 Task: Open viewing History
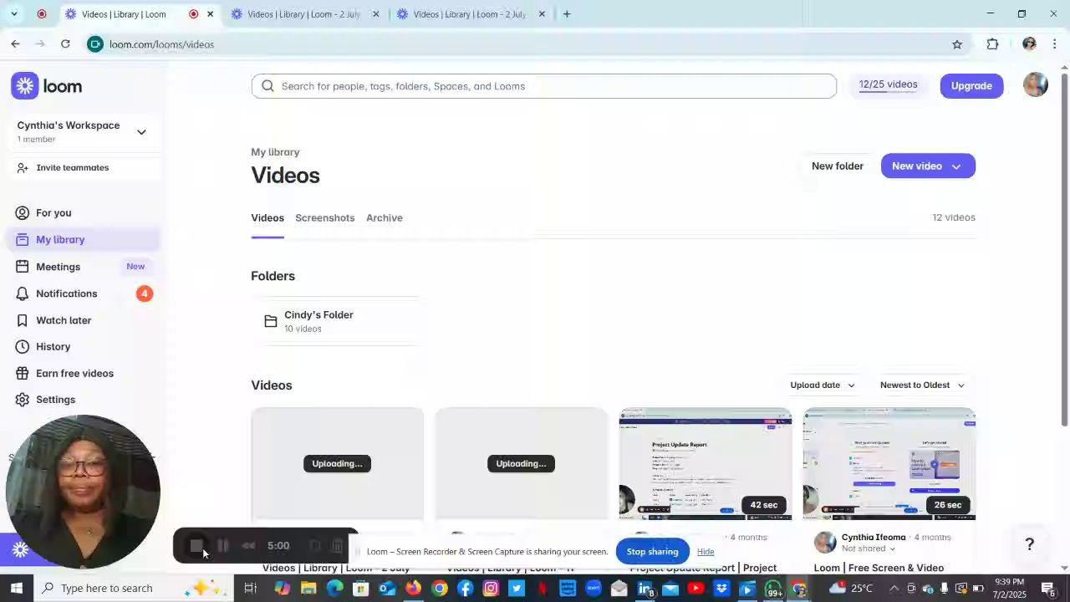pos(53,346)
